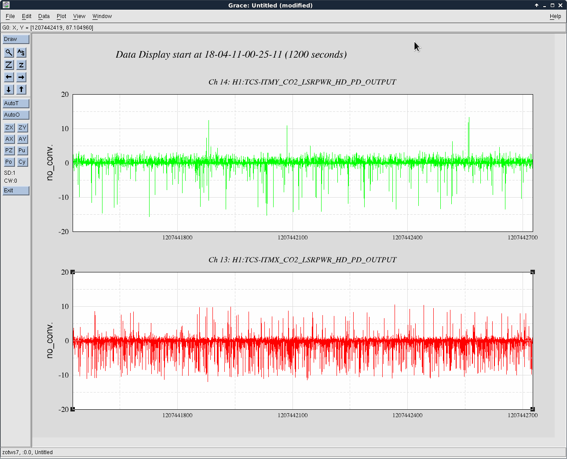Open the Help menu

555,16
